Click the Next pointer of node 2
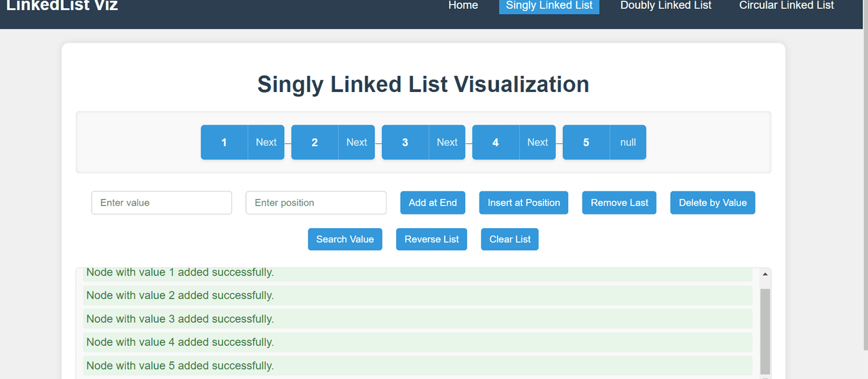 tap(357, 142)
